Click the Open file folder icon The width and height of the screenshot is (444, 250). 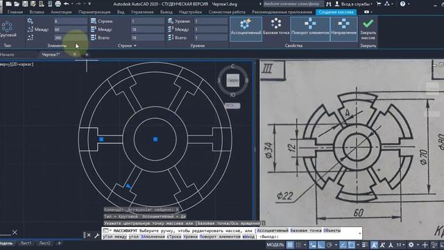coord(17,4)
